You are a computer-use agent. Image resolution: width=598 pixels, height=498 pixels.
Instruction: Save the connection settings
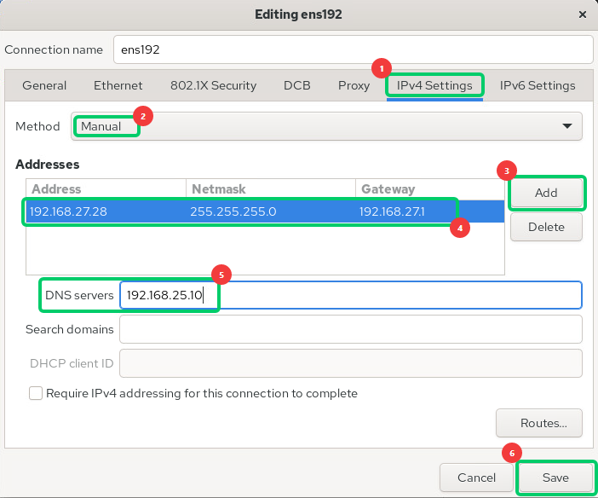pos(555,478)
